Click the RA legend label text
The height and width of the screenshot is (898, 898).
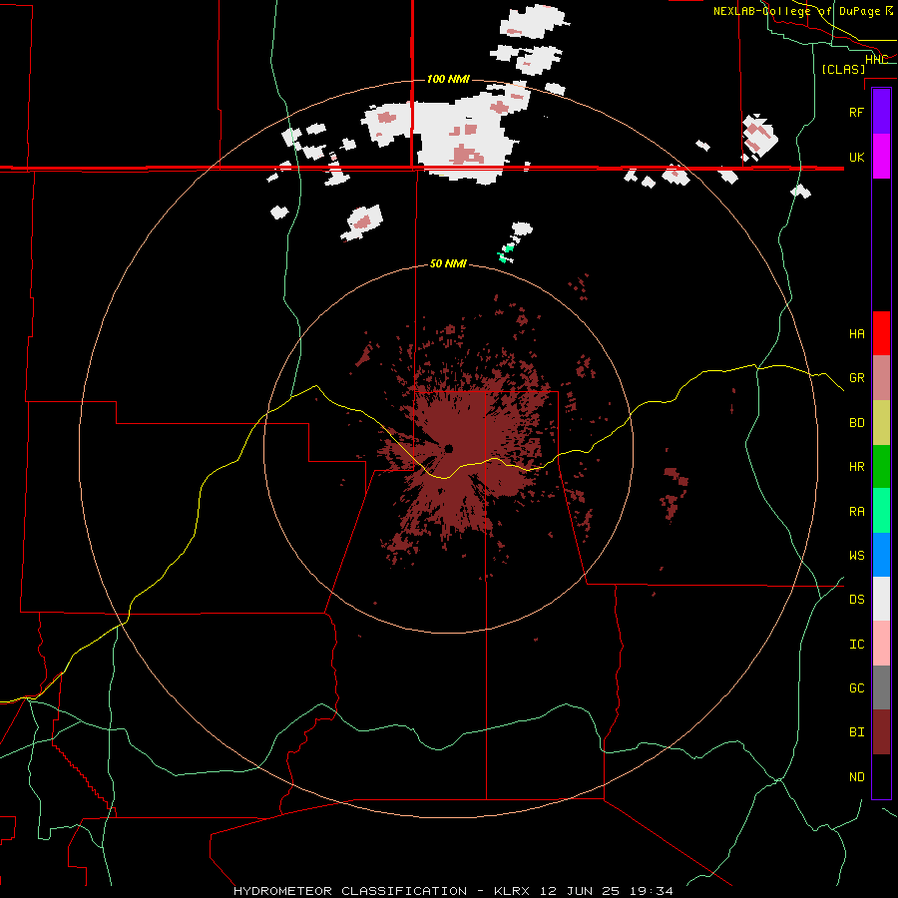(856, 512)
